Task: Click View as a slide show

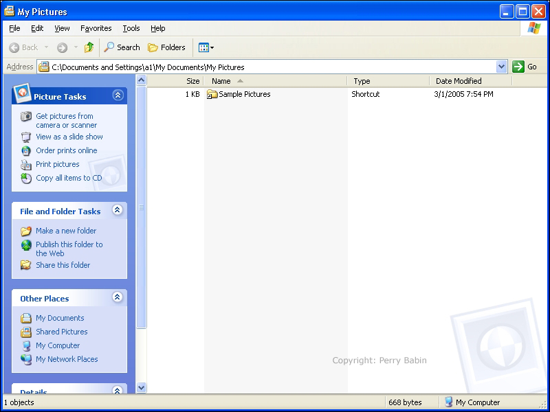Action: point(69,137)
